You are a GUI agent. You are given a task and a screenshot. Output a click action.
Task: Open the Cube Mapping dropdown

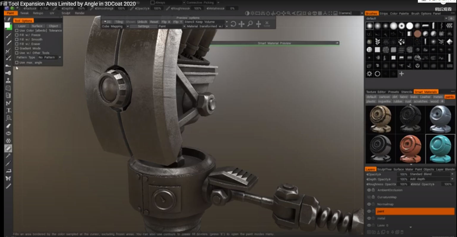coord(115,26)
